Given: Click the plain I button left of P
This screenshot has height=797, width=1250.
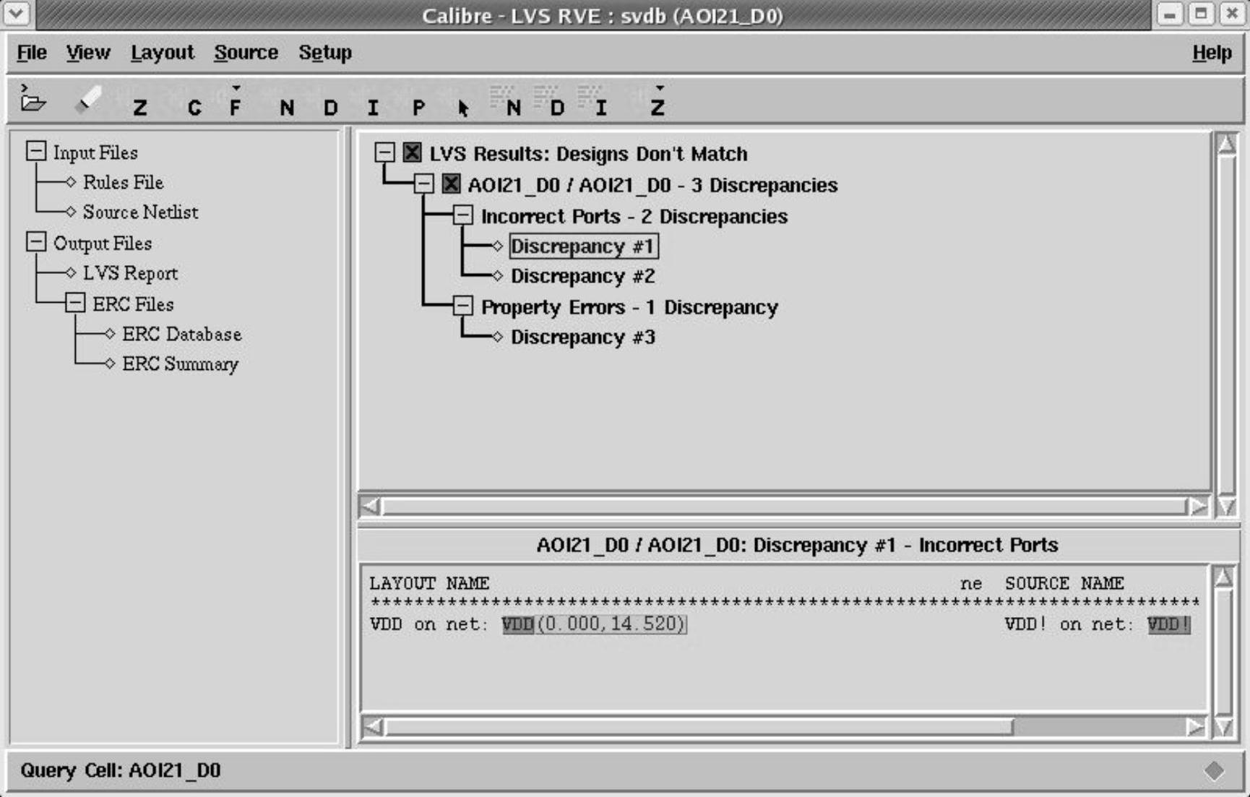Looking at the screenshot, I should (373, 108).
